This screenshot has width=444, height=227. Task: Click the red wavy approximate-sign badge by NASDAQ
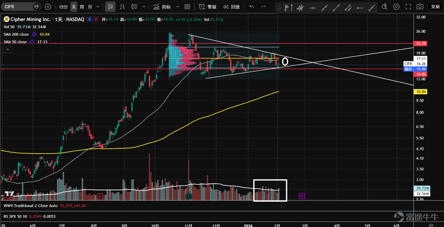click(96, 19)
